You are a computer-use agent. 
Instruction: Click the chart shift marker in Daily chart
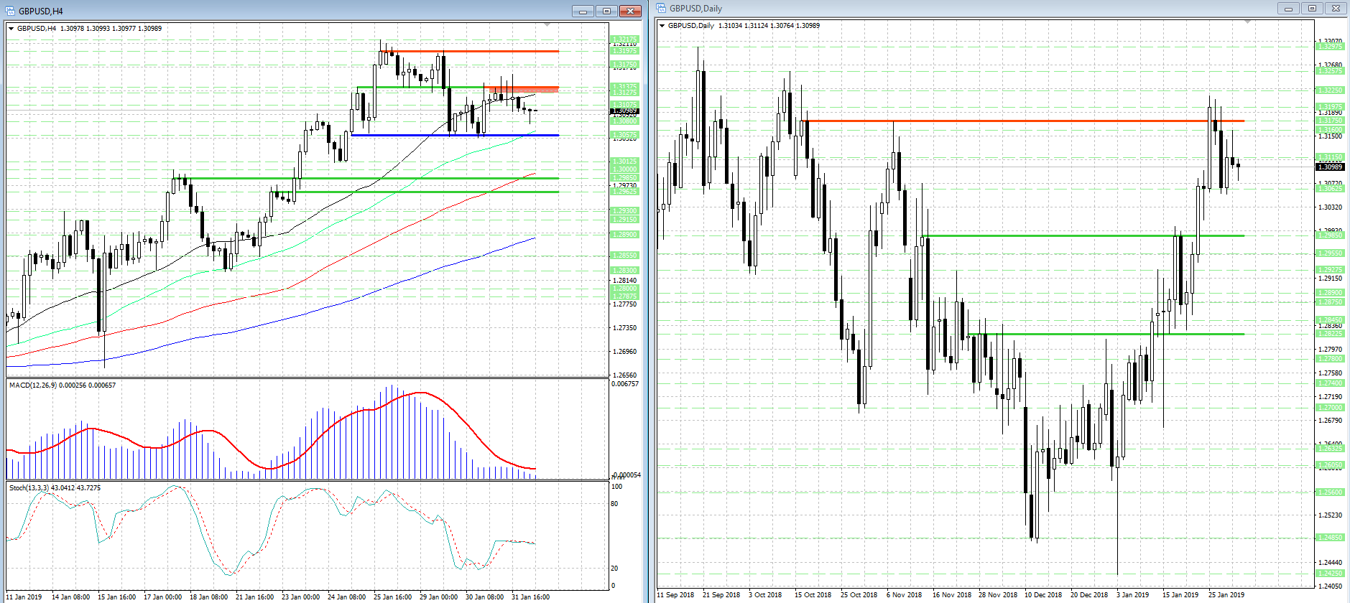click(x=1248, y=22)
